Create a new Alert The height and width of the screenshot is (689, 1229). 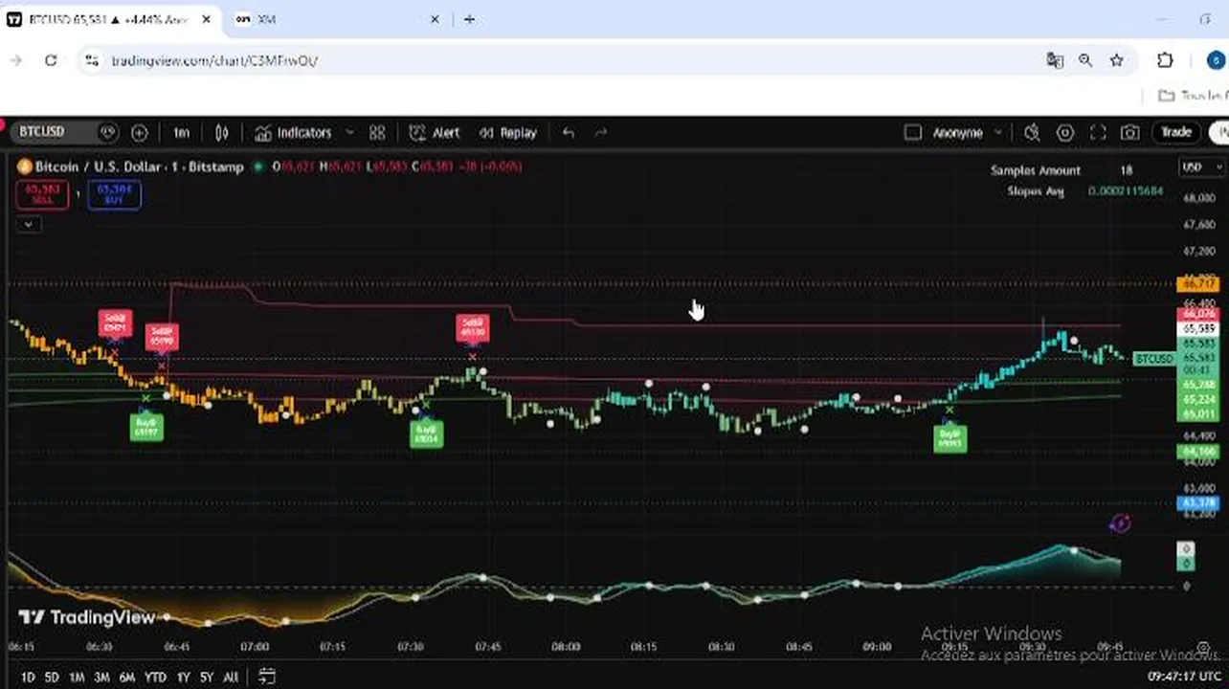click(435, 133)
